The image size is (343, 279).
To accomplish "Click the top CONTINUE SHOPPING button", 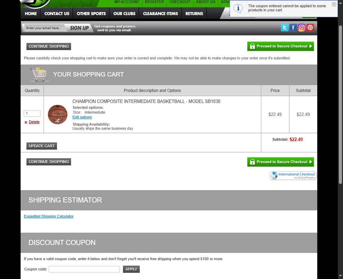I will point(49,46).
